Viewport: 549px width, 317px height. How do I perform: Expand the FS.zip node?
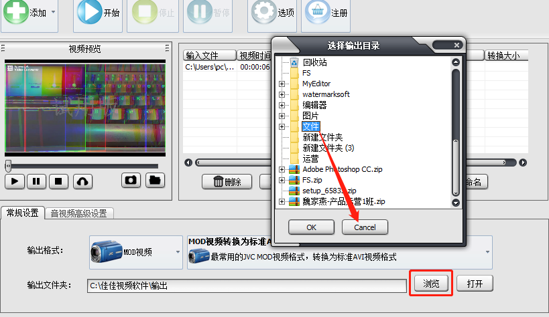coord(282,180)
